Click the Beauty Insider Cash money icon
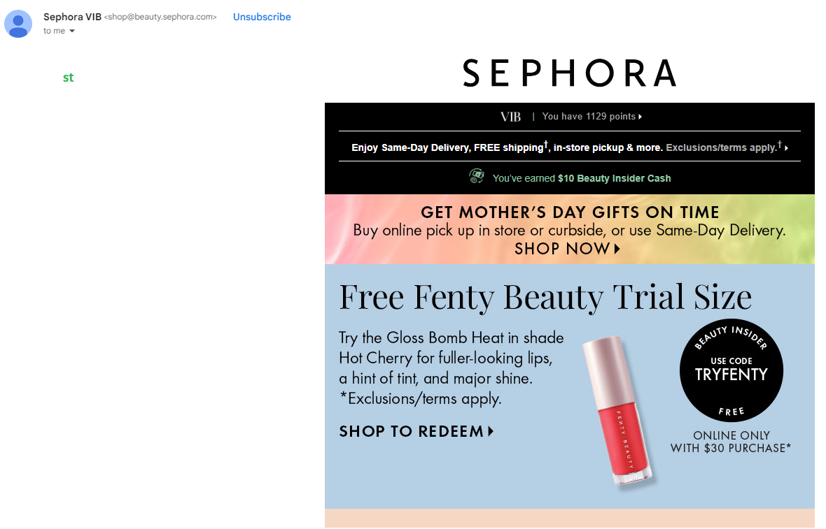The height and width of the screenshot is (529, 826). [477, 177]
